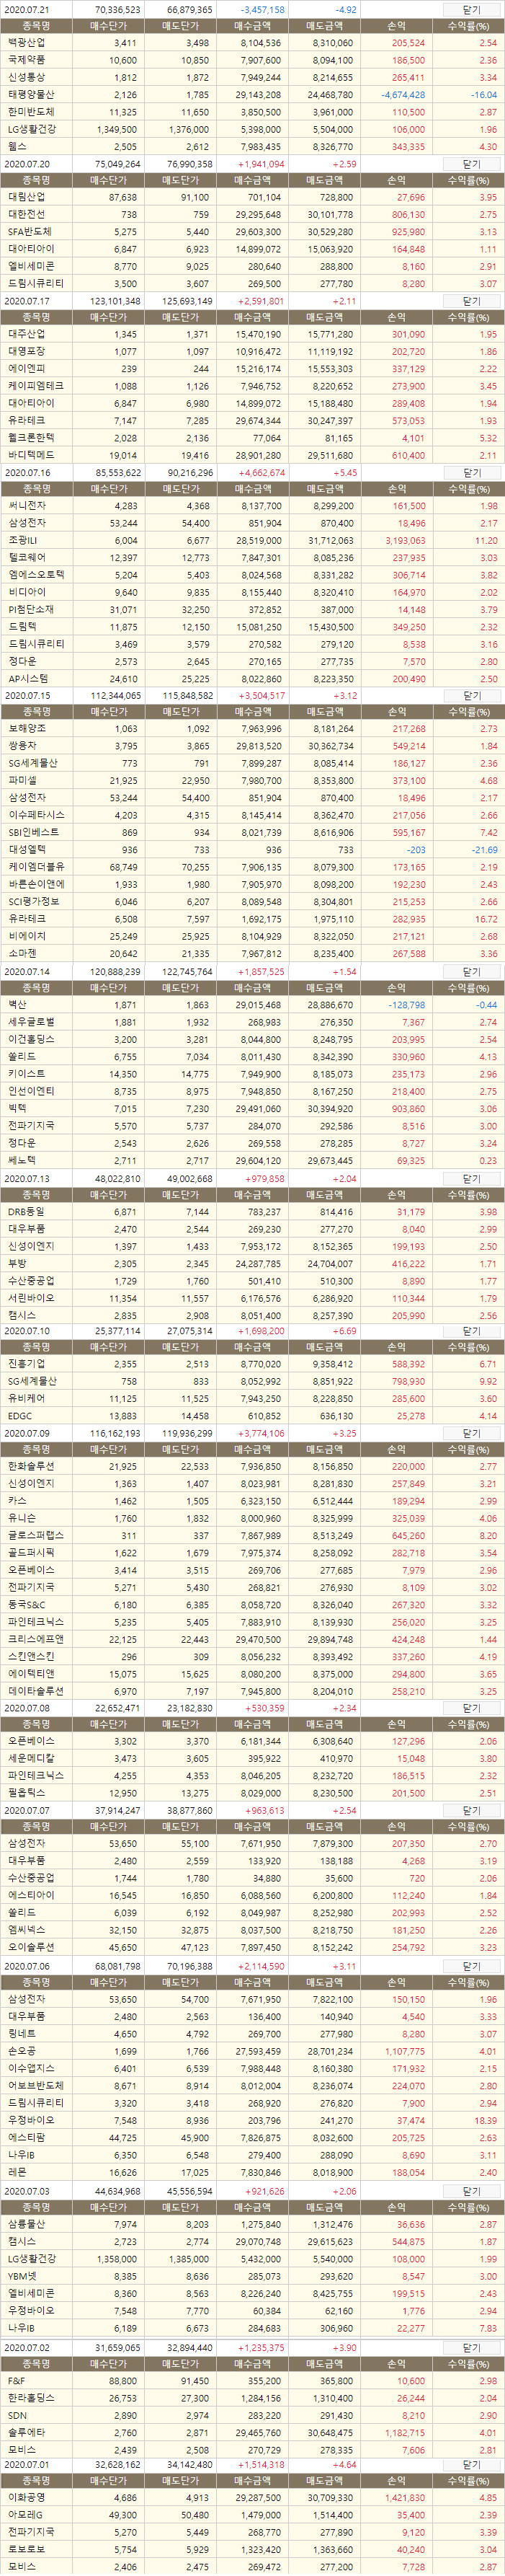Select the YBM넷 row name

(x=23, y=2275)
